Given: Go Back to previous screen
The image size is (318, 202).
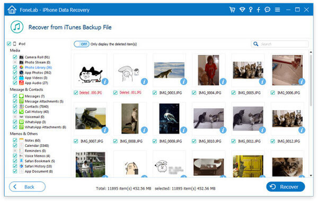Looking at the screenshot, I should [x=27, y=187].
